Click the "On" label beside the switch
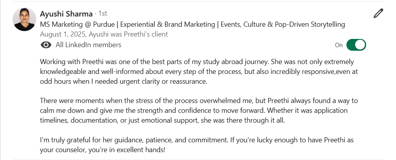 pos(339,45)
